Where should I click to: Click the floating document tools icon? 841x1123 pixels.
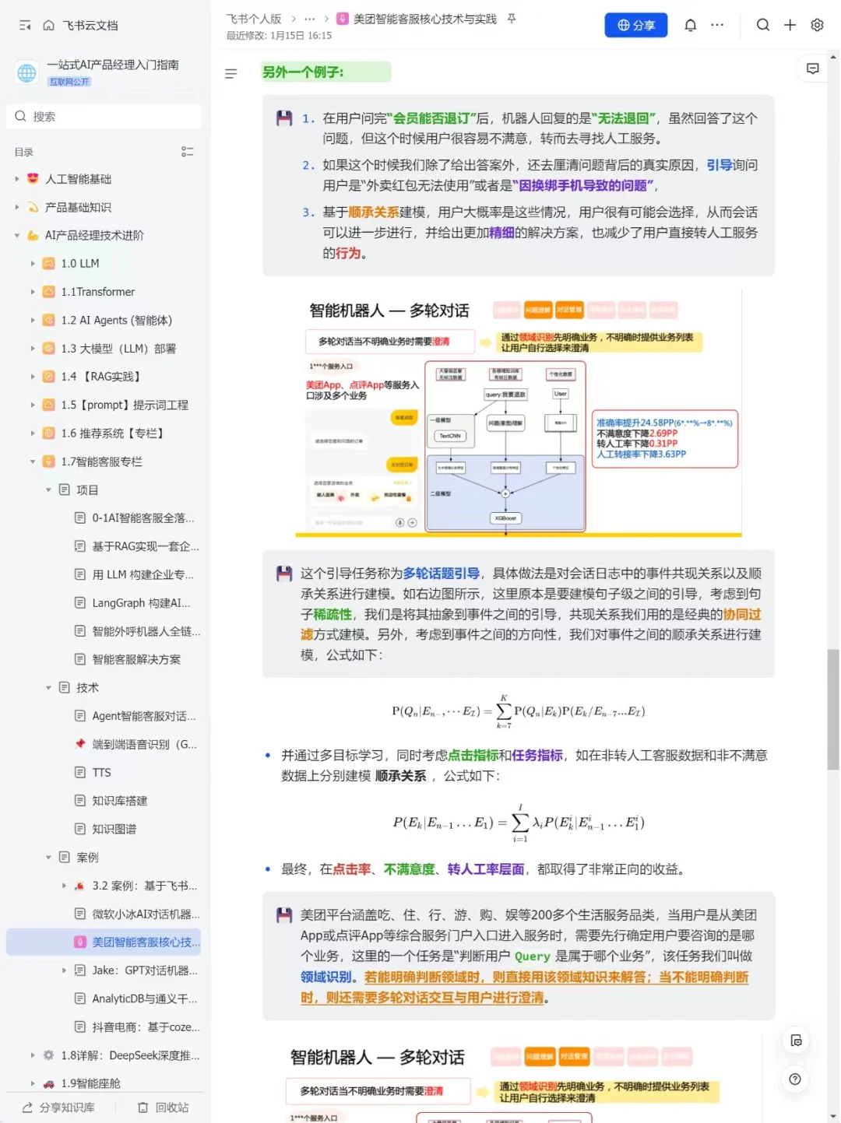[795, 1041]
